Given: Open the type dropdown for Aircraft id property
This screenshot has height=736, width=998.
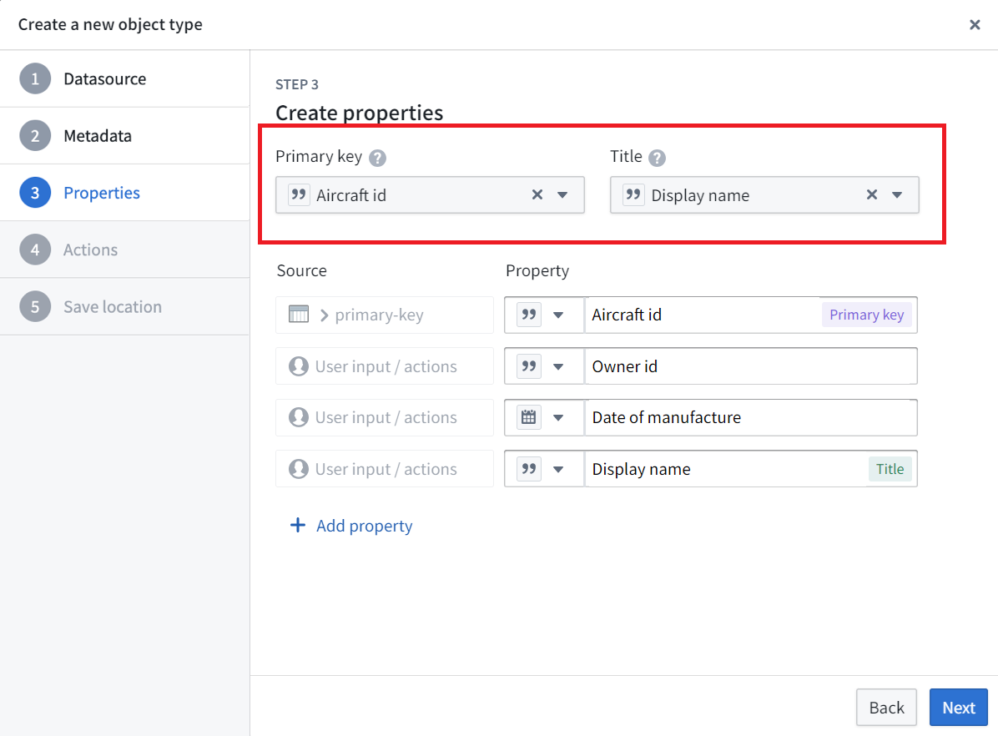Looking at the screenshot, I should pyautogui.click(x=558, y=315).
